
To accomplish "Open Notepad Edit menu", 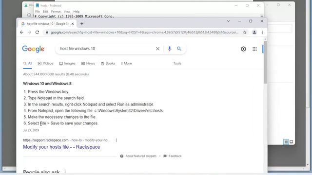I will pos(45,12).
